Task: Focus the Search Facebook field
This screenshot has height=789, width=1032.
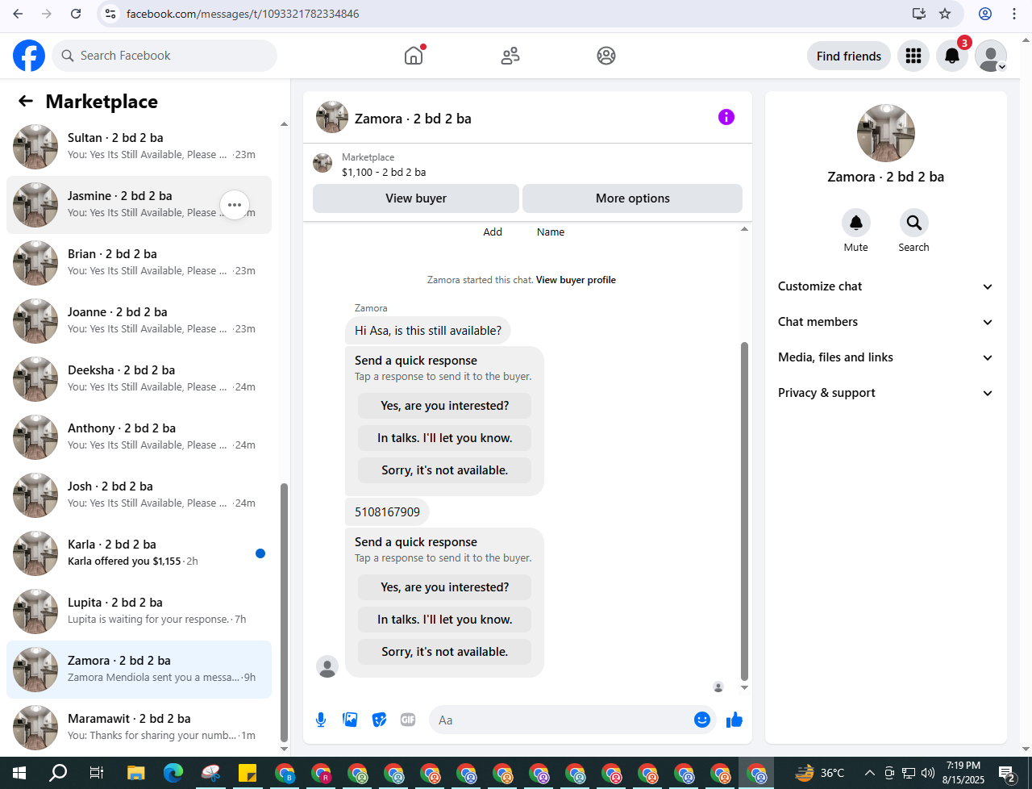Action: (x=165, y=56)
